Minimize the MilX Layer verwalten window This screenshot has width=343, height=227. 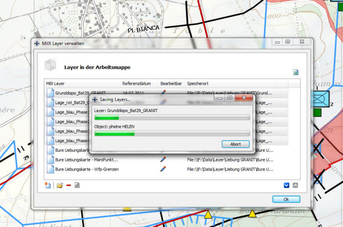(277, 41)
